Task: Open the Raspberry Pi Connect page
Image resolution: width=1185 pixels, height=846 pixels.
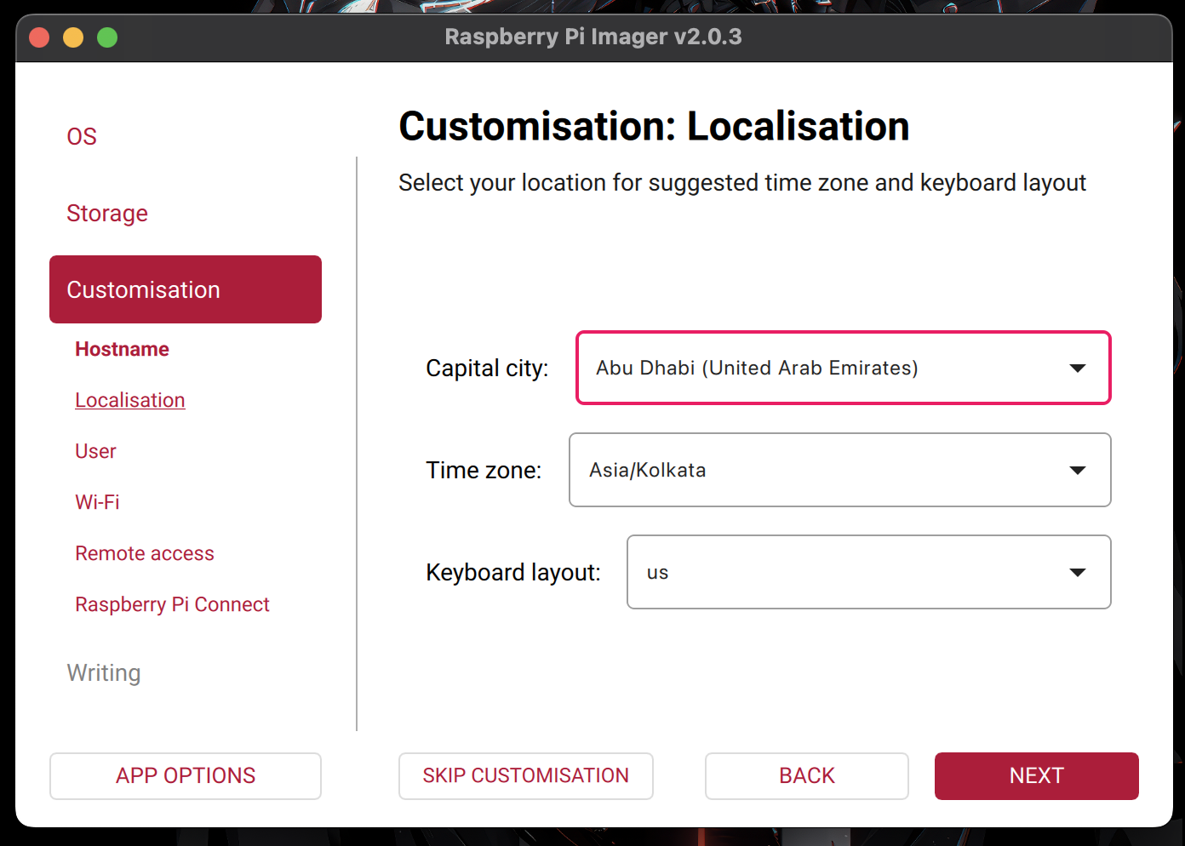Action: (172, 604)
